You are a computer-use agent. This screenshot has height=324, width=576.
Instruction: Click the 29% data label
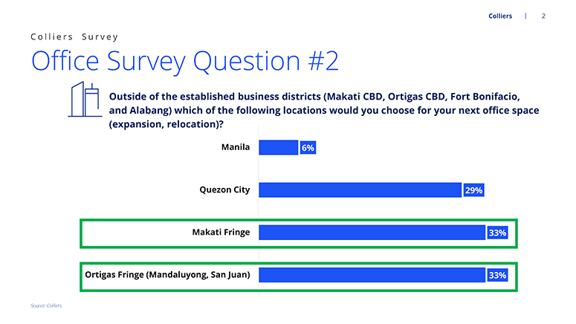point(474,190)
